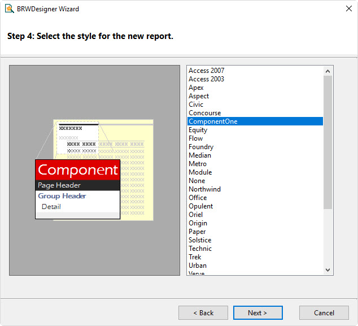Choose the Foundry style
This screenshot has width=358, height=326.
pyautogui.click(x=255, y=146)
